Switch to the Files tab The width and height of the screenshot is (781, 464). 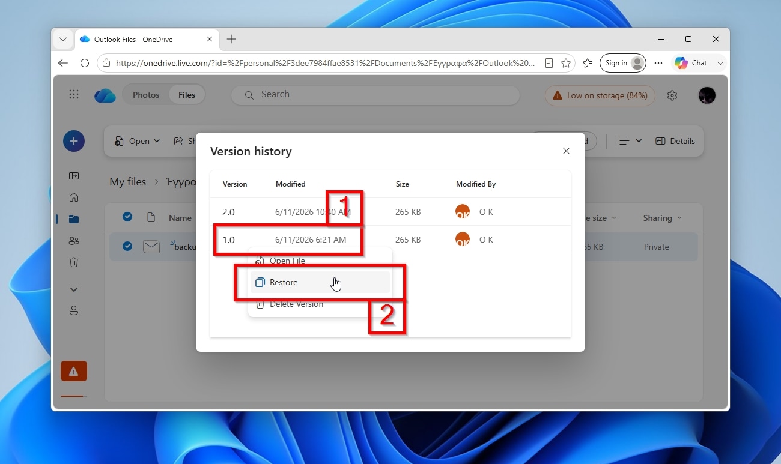[x=187, y=95]
